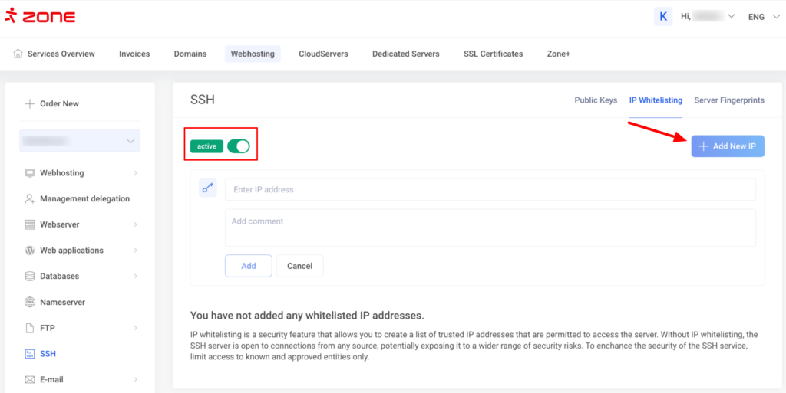Click the E-mail envelope icon

coord(30,380)
